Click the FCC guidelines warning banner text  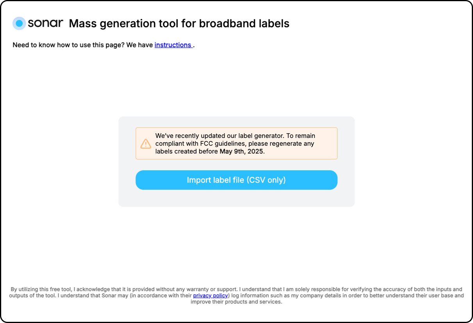point(235,143)
